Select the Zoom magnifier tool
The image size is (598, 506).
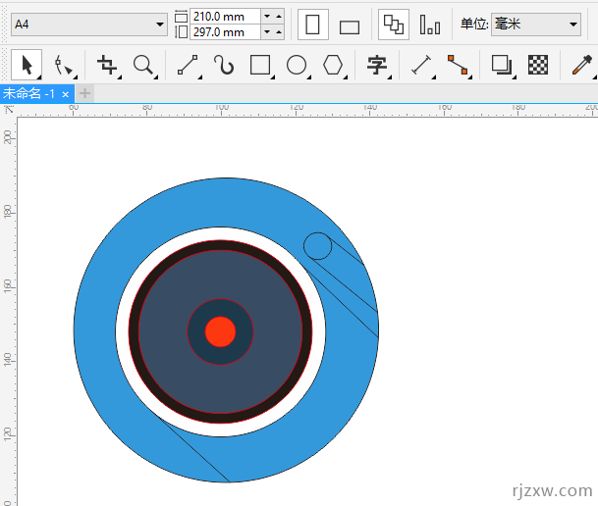pos(144,66)
